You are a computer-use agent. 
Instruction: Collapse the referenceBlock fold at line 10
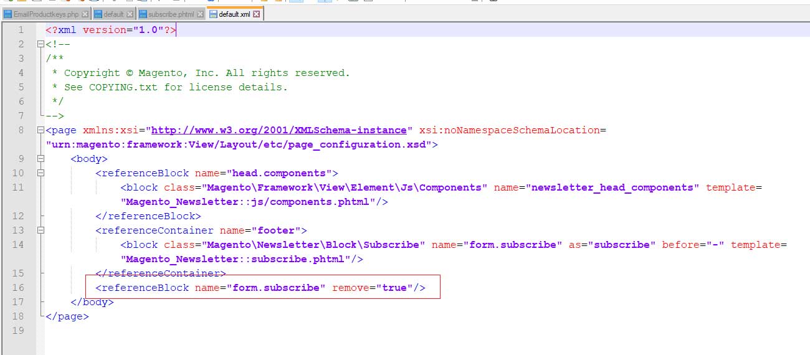(x=40, y=173)
